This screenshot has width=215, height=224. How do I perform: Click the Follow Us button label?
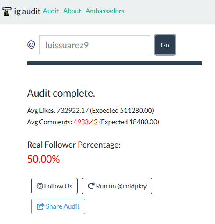click(x=58, y=186)
